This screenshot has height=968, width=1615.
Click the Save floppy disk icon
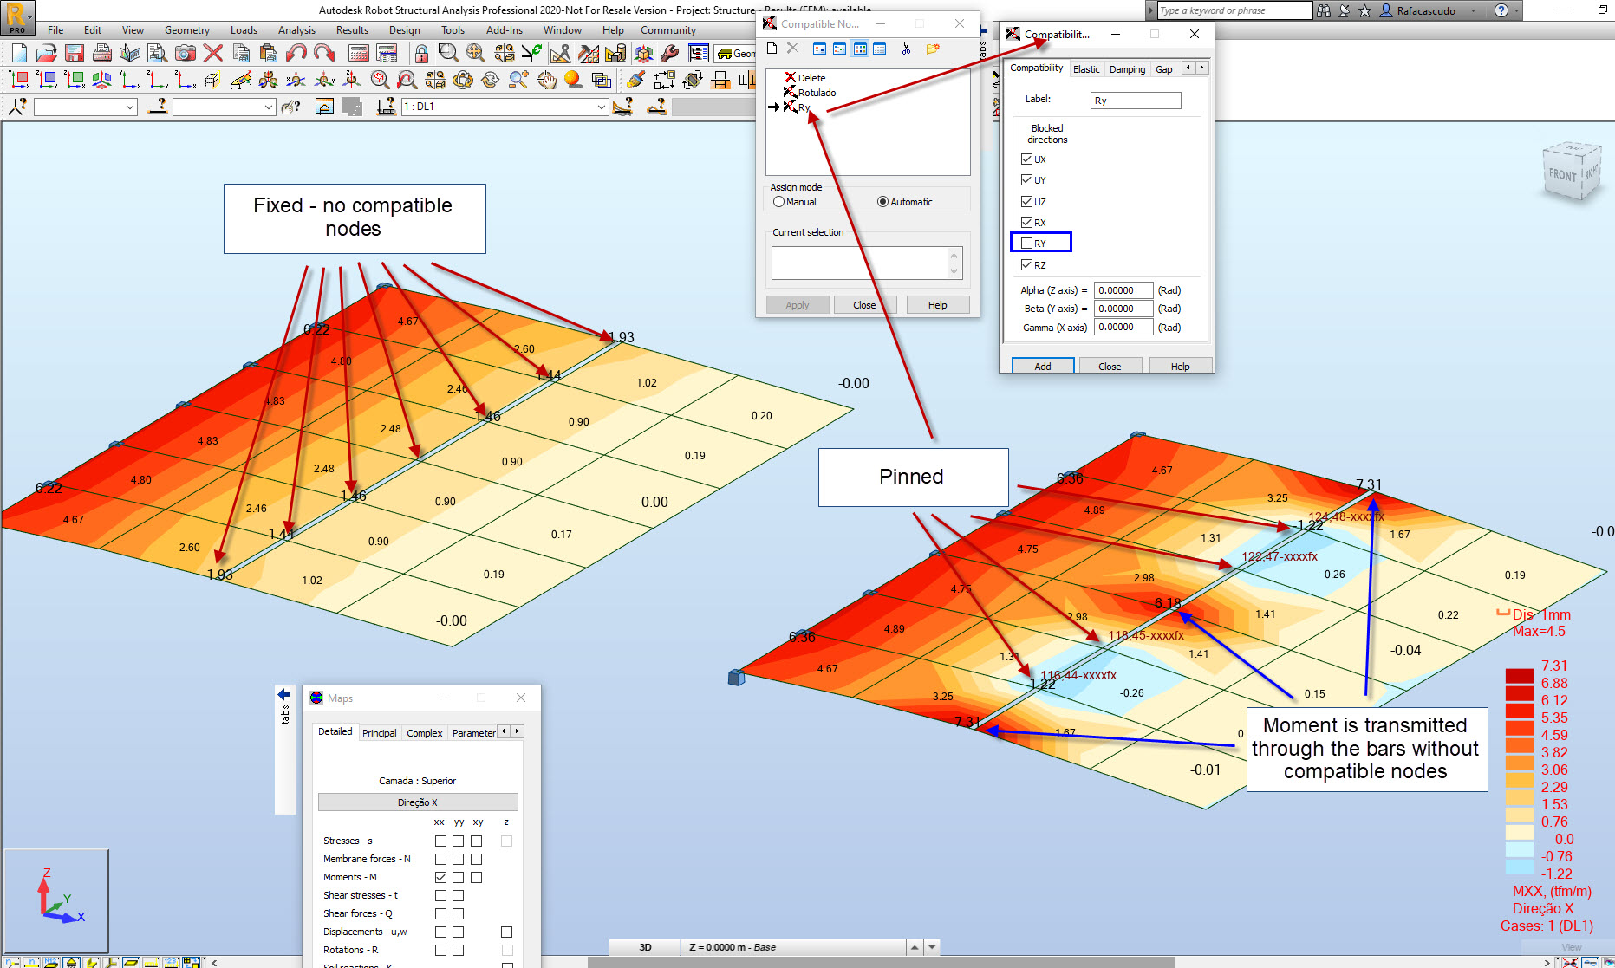coord(75,54)
